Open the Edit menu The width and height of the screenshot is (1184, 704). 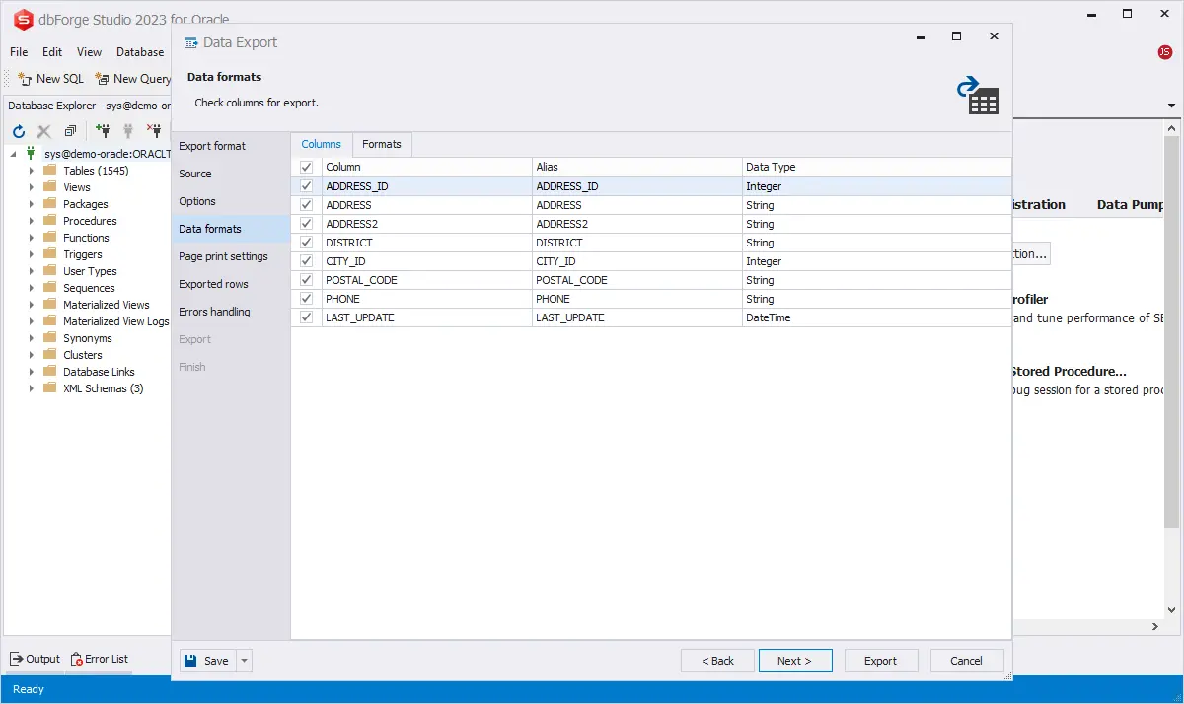(x=52, y=52)
